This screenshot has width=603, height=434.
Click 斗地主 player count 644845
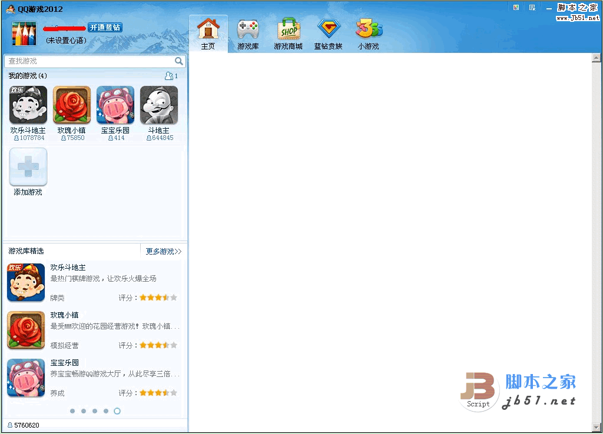[x=160, y=138]
